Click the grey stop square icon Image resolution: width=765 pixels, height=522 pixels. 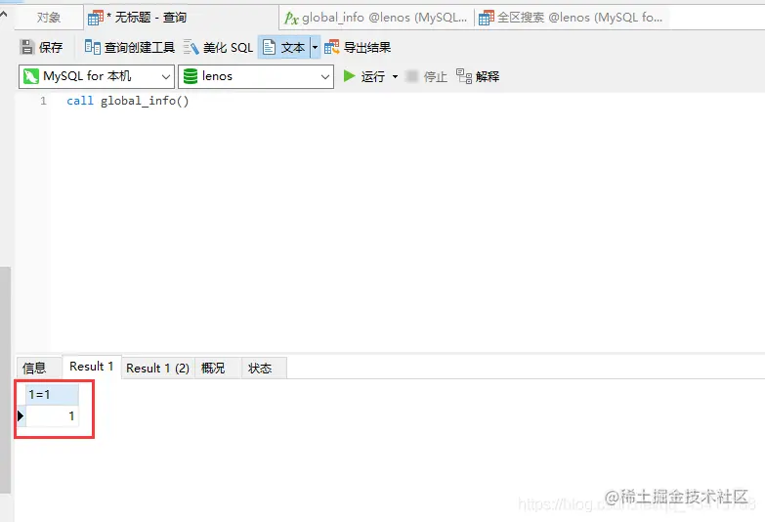[x=411, y=76]
